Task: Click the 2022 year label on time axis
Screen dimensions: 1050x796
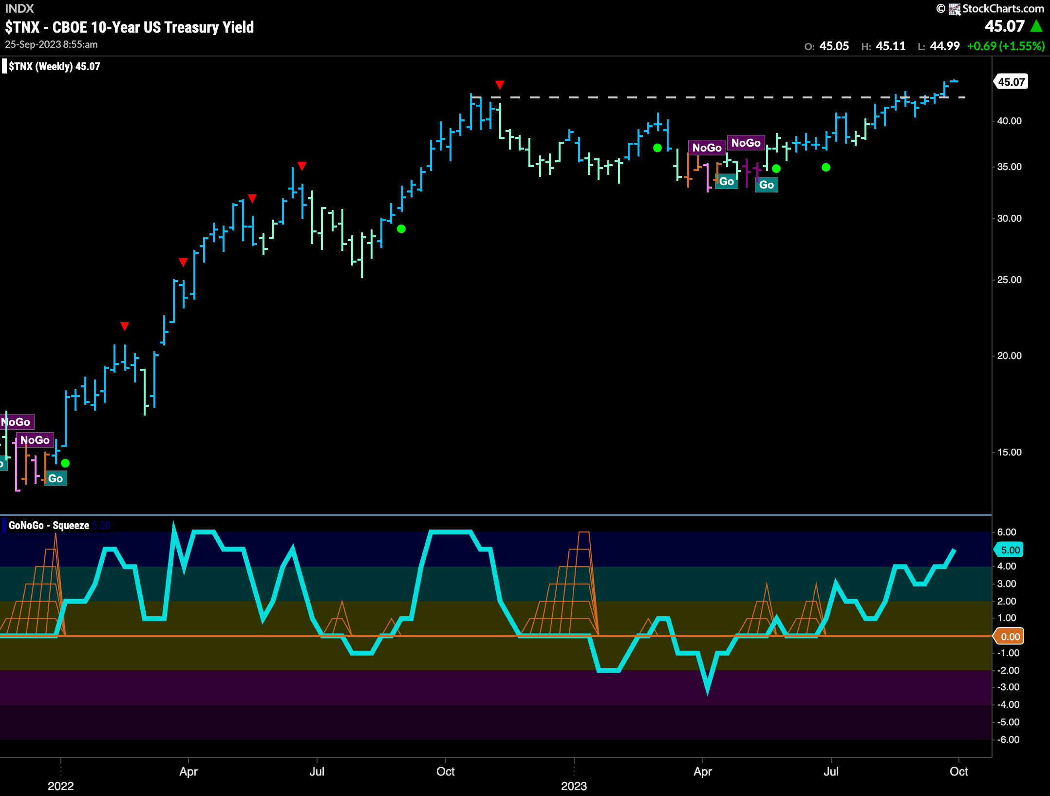Action: (60, 786)
